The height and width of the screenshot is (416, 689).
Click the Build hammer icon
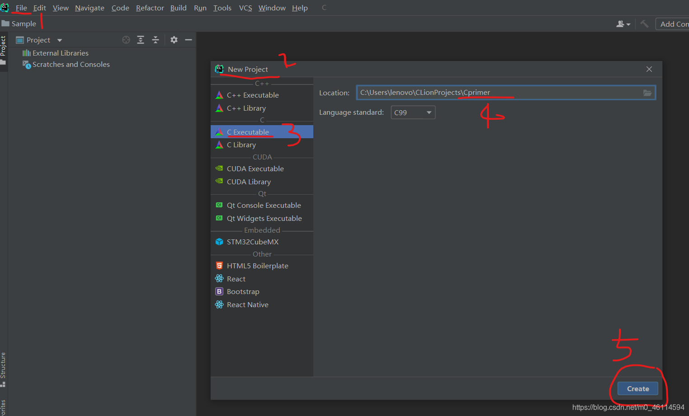click(x=644, y=24)
